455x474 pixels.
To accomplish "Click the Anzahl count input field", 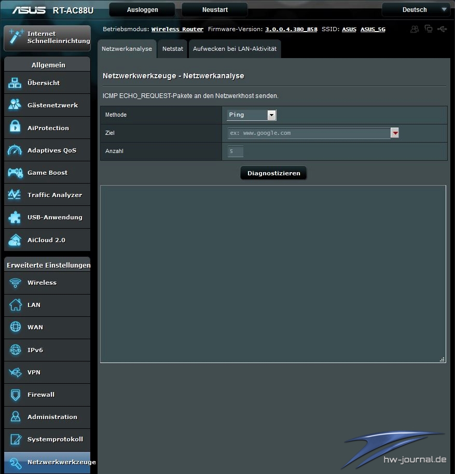I will pos(236,151).
